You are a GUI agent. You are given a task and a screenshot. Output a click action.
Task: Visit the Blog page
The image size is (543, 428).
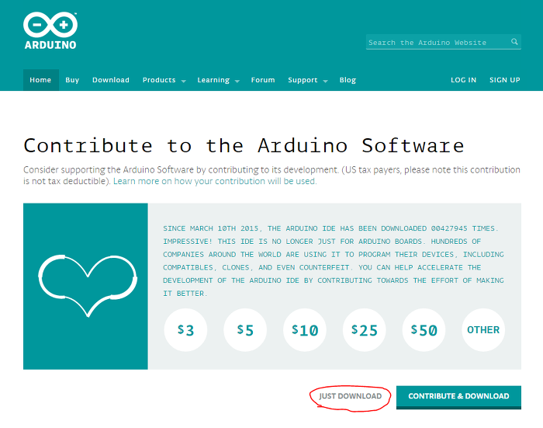pyautogui.click(x=348, y=80)
